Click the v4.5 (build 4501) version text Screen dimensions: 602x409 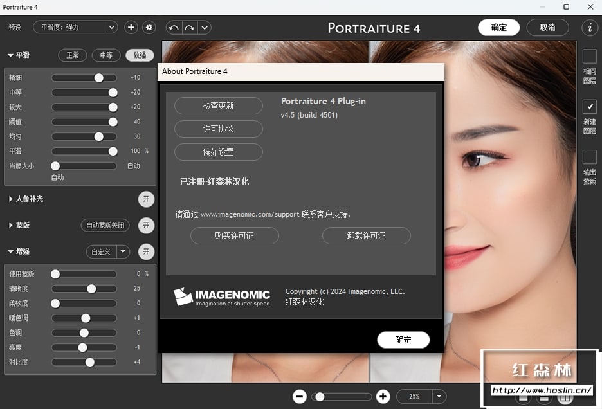pos(309,115)
